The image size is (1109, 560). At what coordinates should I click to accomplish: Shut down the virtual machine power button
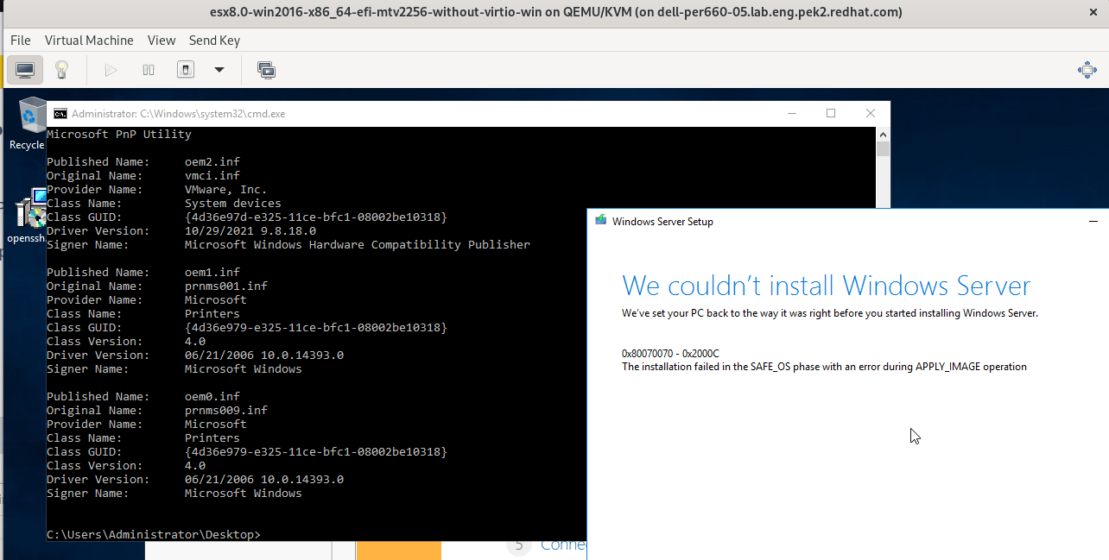click(x=186, y=70)
